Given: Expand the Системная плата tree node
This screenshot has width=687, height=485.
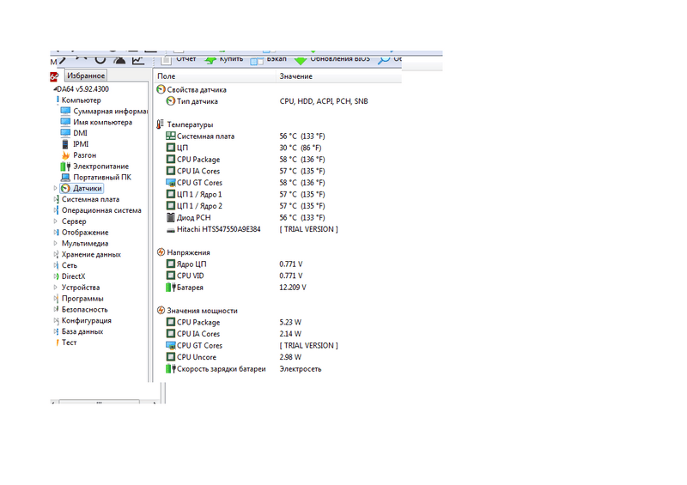Looking at the screenshot, I should click(56, 199).
